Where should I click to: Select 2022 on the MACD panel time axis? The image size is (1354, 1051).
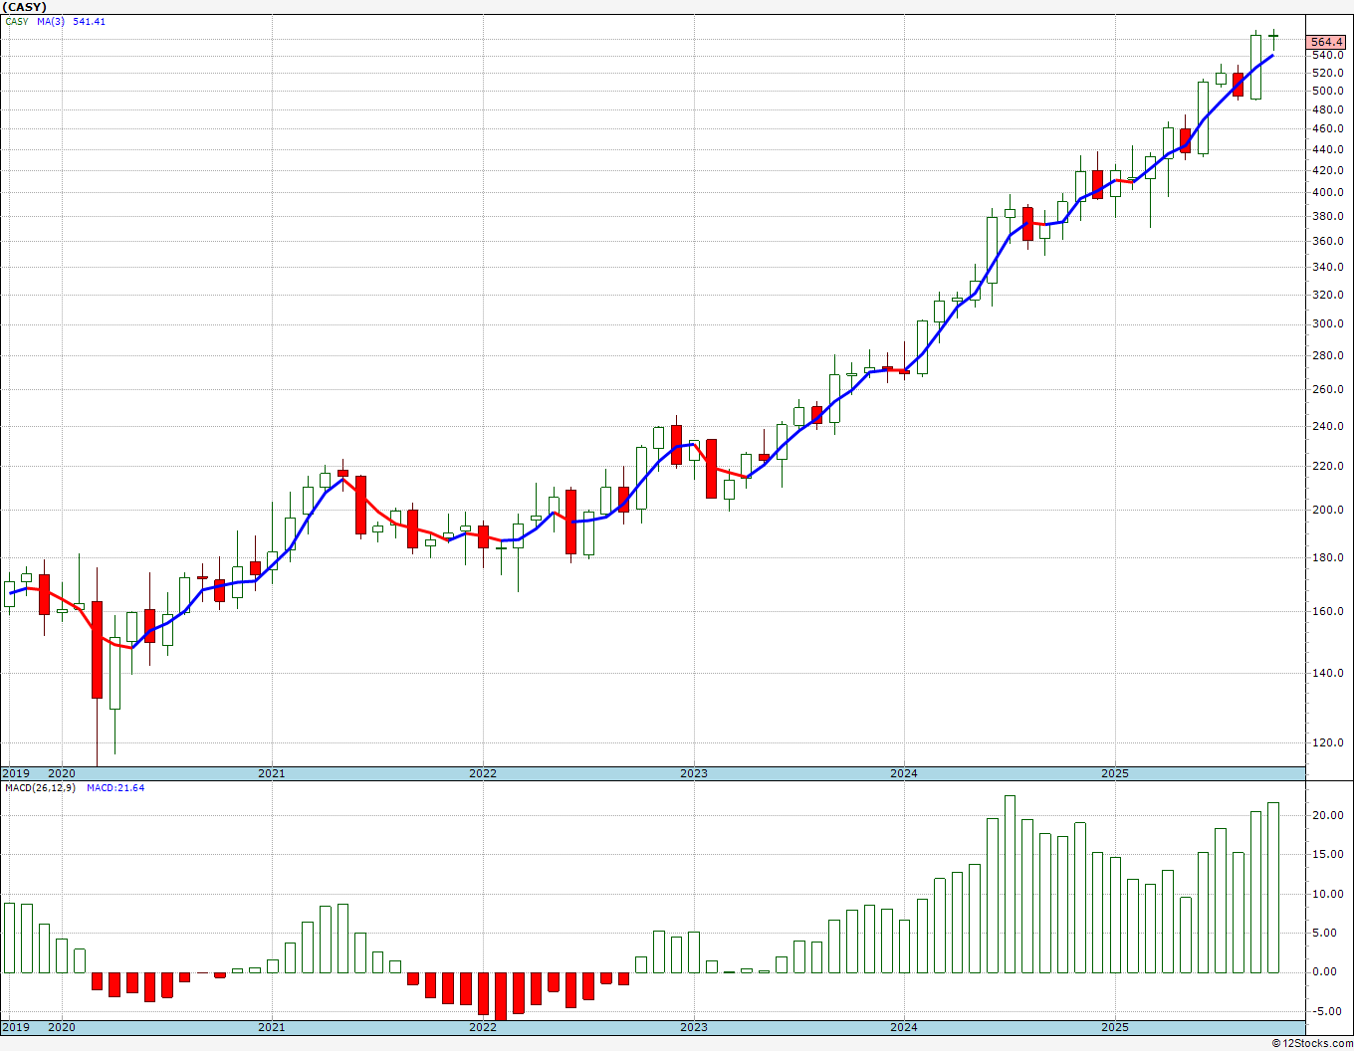click(483, 1028)
